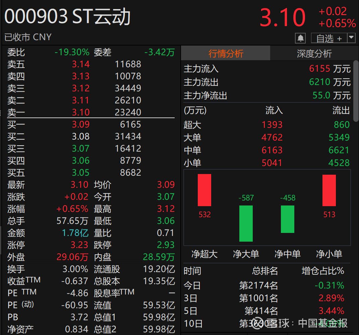Click the red 净超大 bar in chart

204,190
